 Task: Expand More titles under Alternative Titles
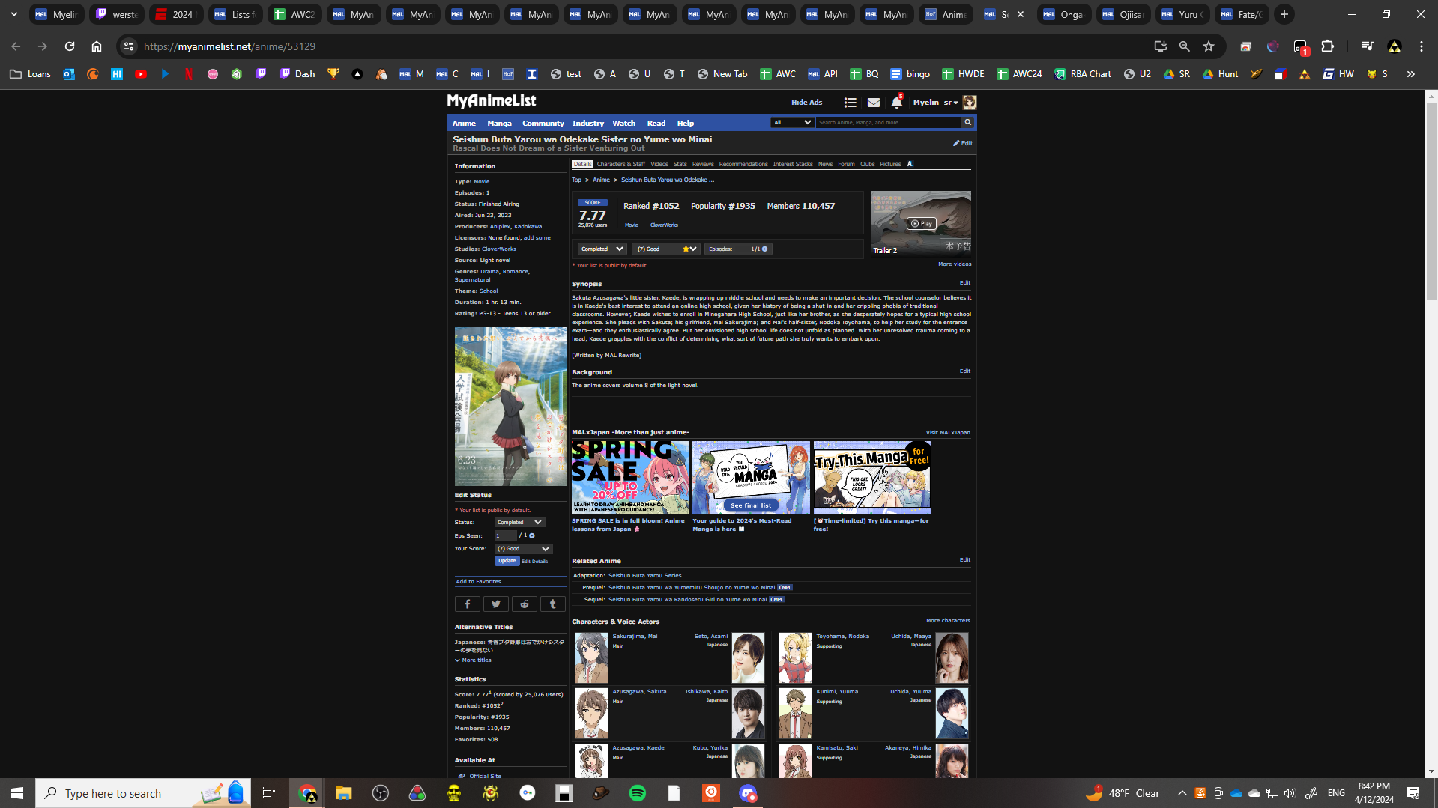(x=474, y=660)
